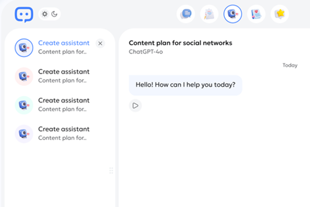Open the third Create assistant chat entry

[63, 105]
